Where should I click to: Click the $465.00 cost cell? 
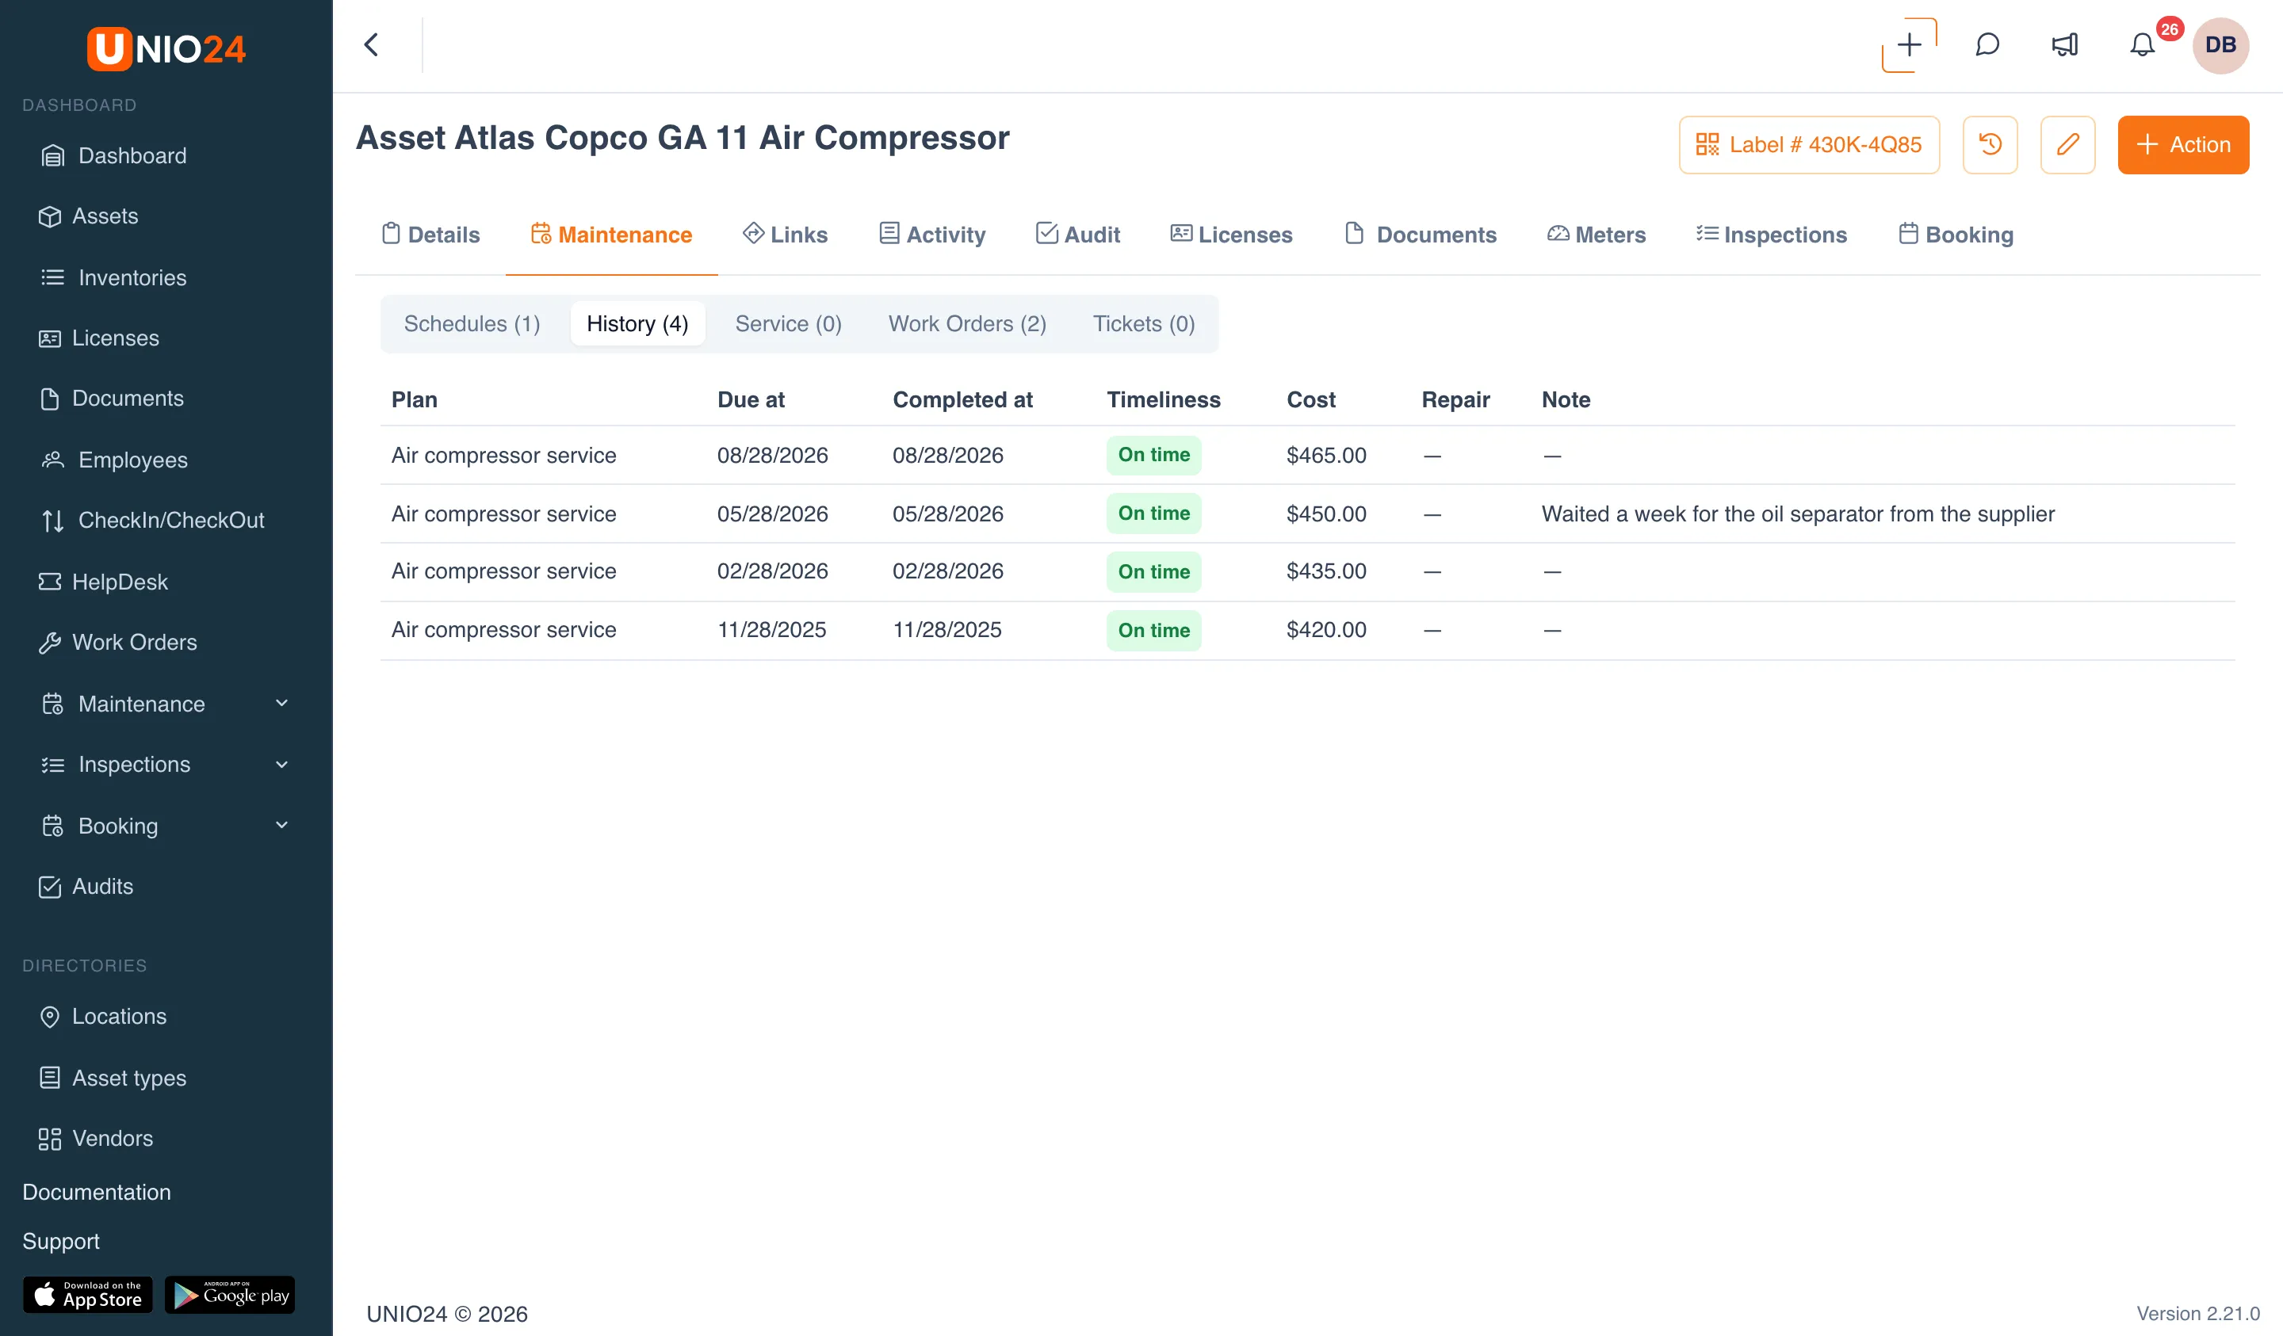pos(1326,456)
